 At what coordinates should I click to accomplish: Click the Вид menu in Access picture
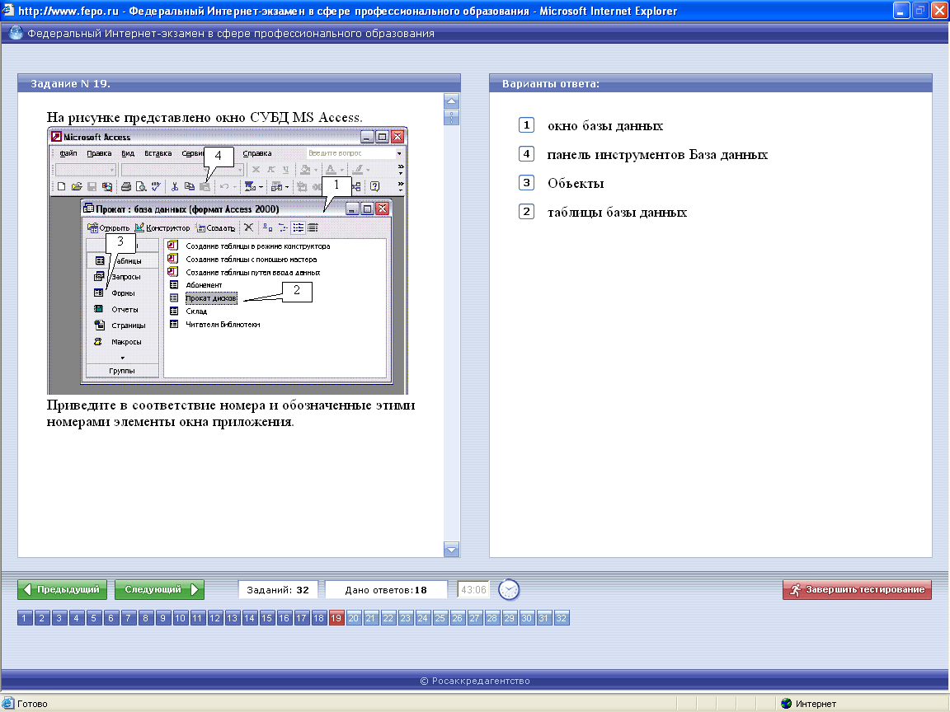pyautogui.click(x=128, y=153)
